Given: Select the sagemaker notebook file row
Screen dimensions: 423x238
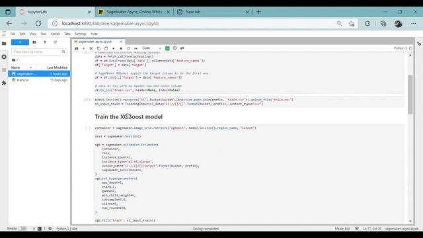Looking at the screenshot, I should coord(39,73).
